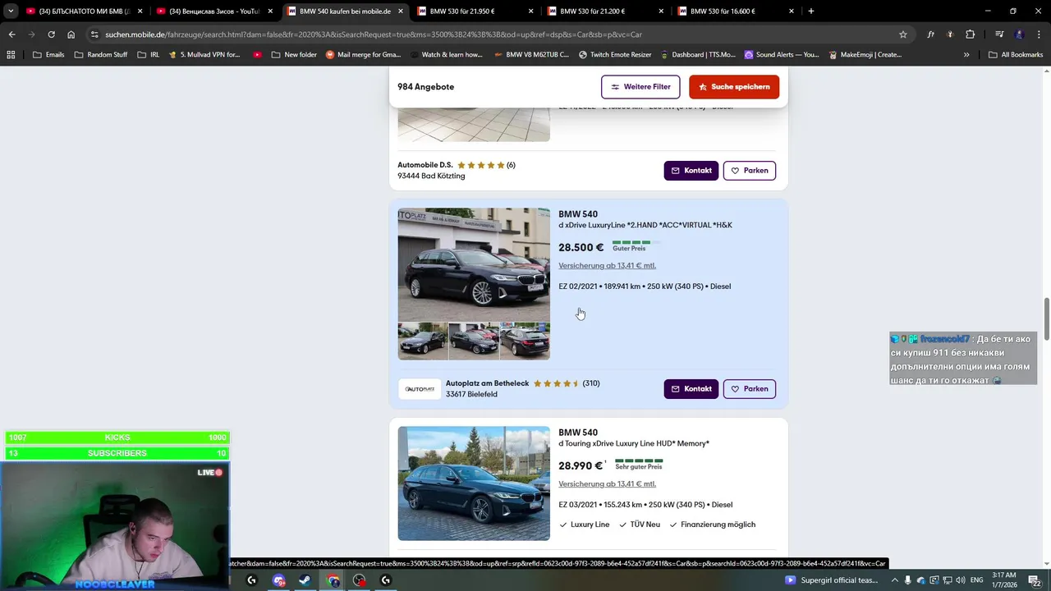Close the BMW 530 für 21.950 € tab

tap(530, 11)
